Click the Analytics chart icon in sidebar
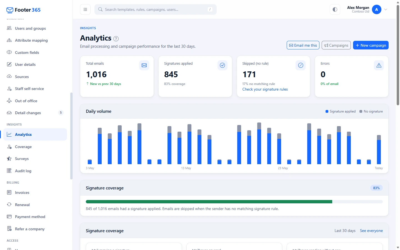This screenshot has width=400, height=250. point(9,134)
